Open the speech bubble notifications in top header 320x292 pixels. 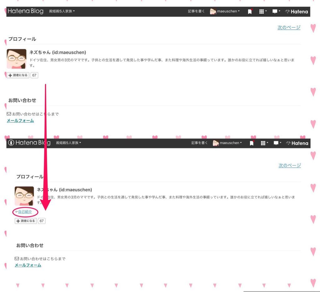(276, 12)
